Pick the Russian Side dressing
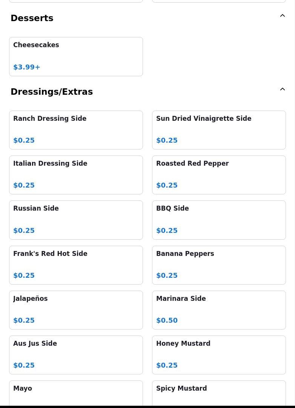 (76, 220)
